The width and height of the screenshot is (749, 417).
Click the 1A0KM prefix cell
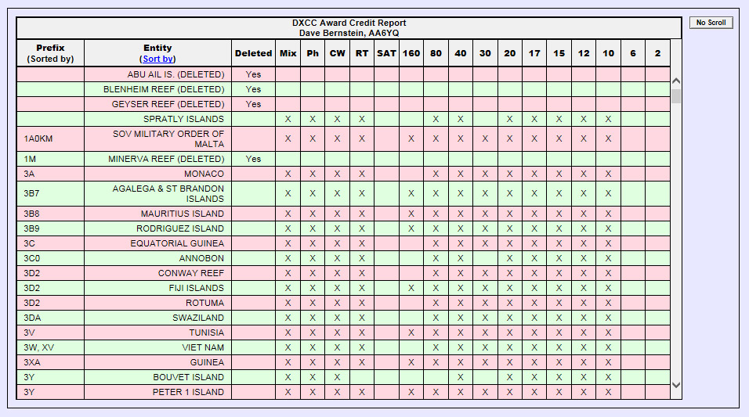(50, 138)
